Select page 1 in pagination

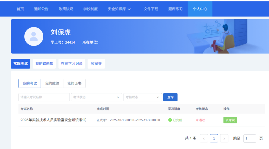pyautogui.click(x=214, y=138)
